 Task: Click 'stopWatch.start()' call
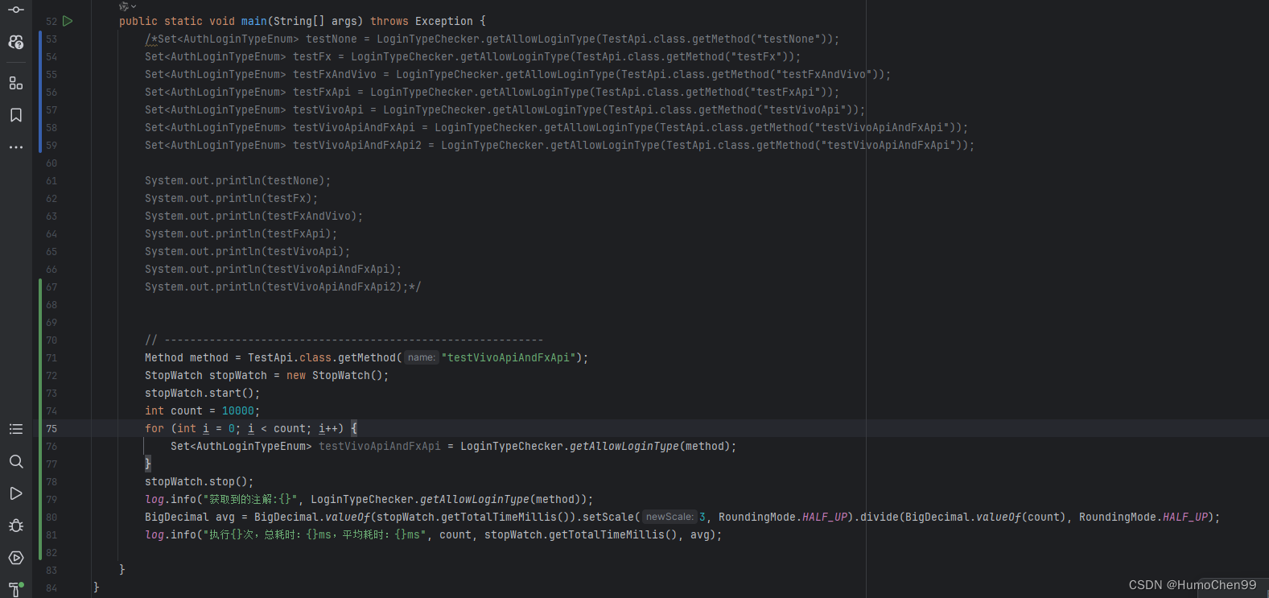pyautogui.click(x=200, y=393)
